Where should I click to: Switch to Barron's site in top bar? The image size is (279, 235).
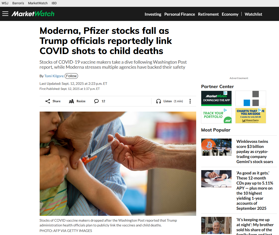pos(18,3)
